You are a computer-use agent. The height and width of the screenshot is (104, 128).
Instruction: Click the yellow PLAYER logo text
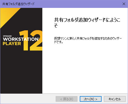pos(12,44)
